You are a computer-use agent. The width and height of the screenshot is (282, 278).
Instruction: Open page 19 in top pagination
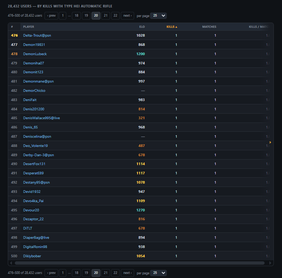click(x=86, y=16)
